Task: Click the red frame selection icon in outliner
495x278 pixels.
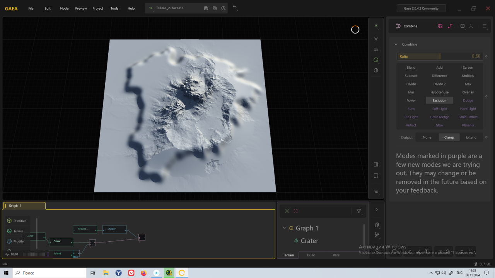Action: (295, 211)
